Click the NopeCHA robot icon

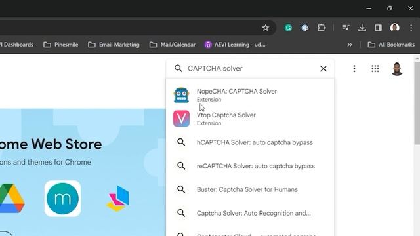[x=181, y=95]
